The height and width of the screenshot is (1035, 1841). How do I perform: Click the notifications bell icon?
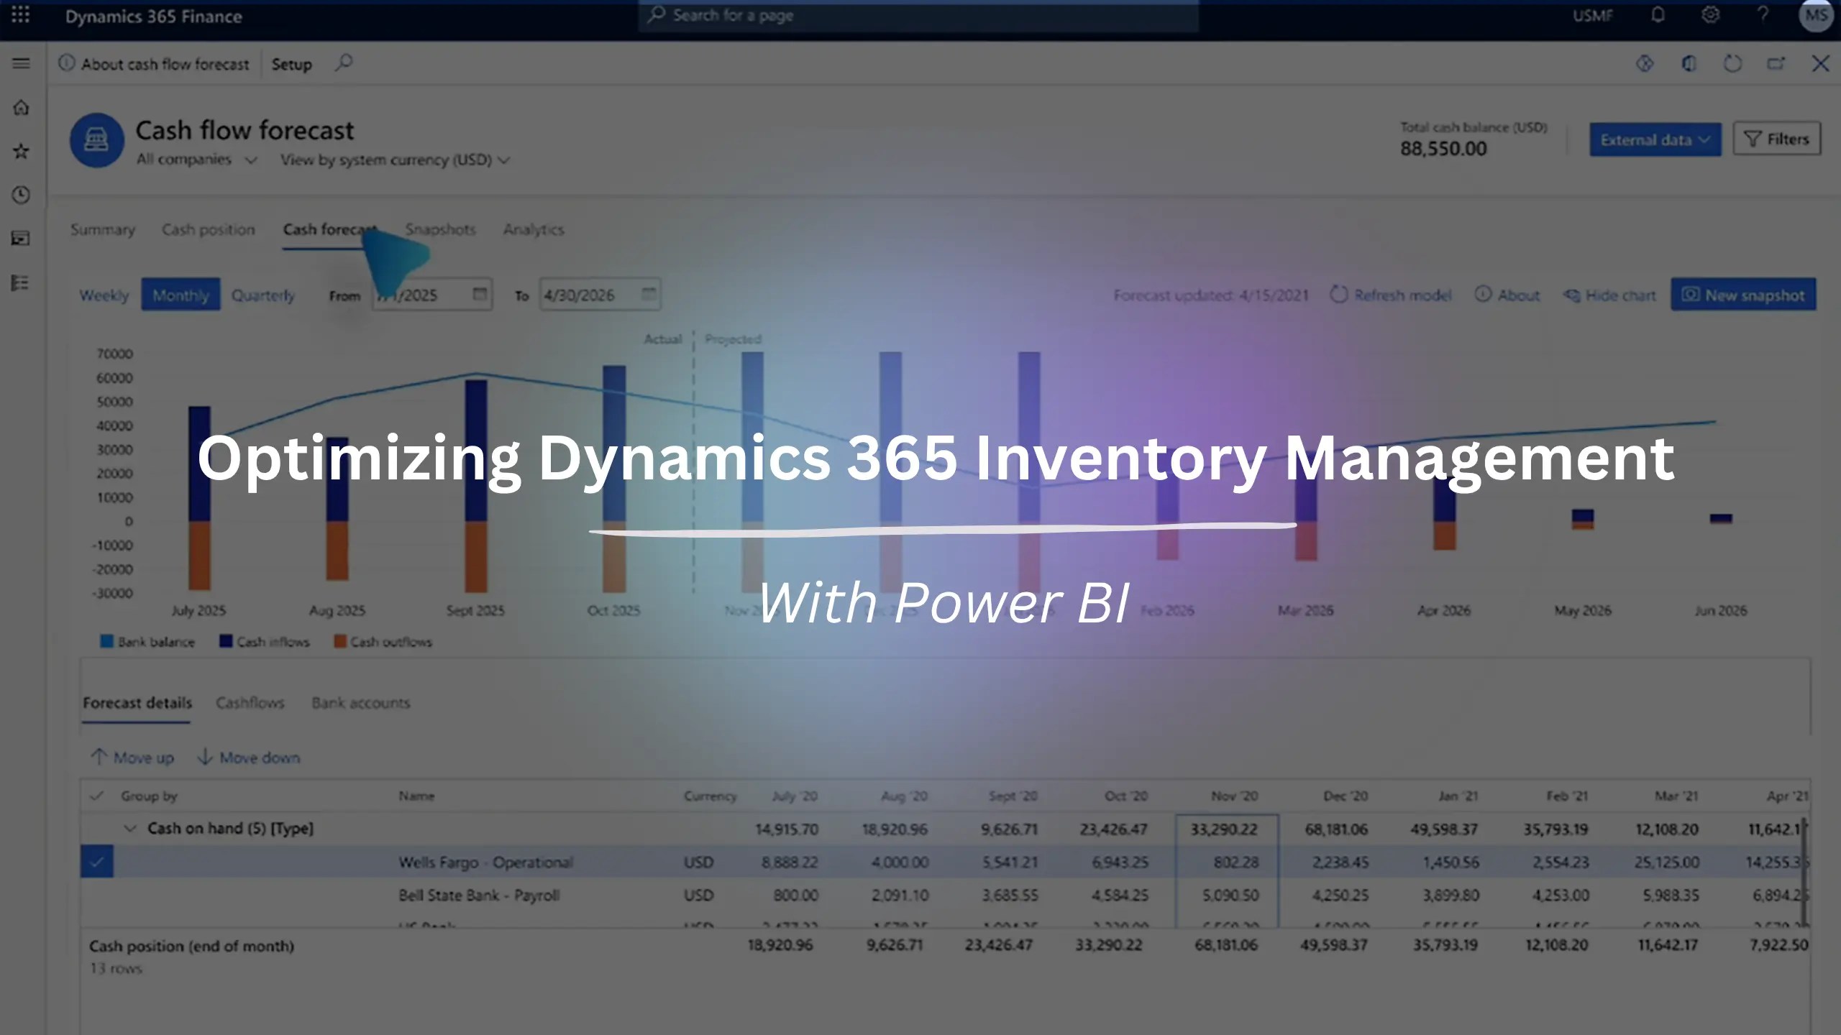1658,15
